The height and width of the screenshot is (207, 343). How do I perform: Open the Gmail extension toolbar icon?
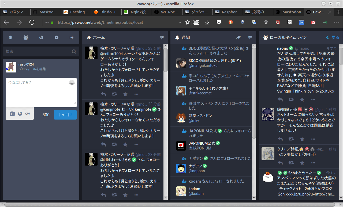tap(313, 22)
